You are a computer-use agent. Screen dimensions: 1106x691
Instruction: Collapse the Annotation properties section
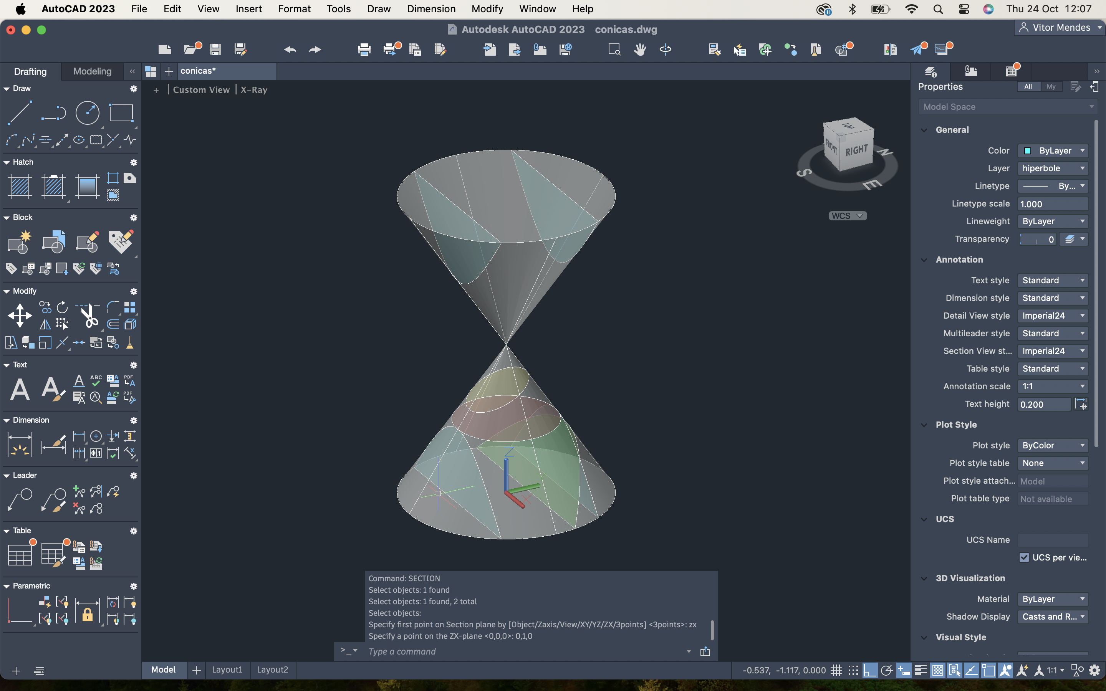[x=924, y=260]
